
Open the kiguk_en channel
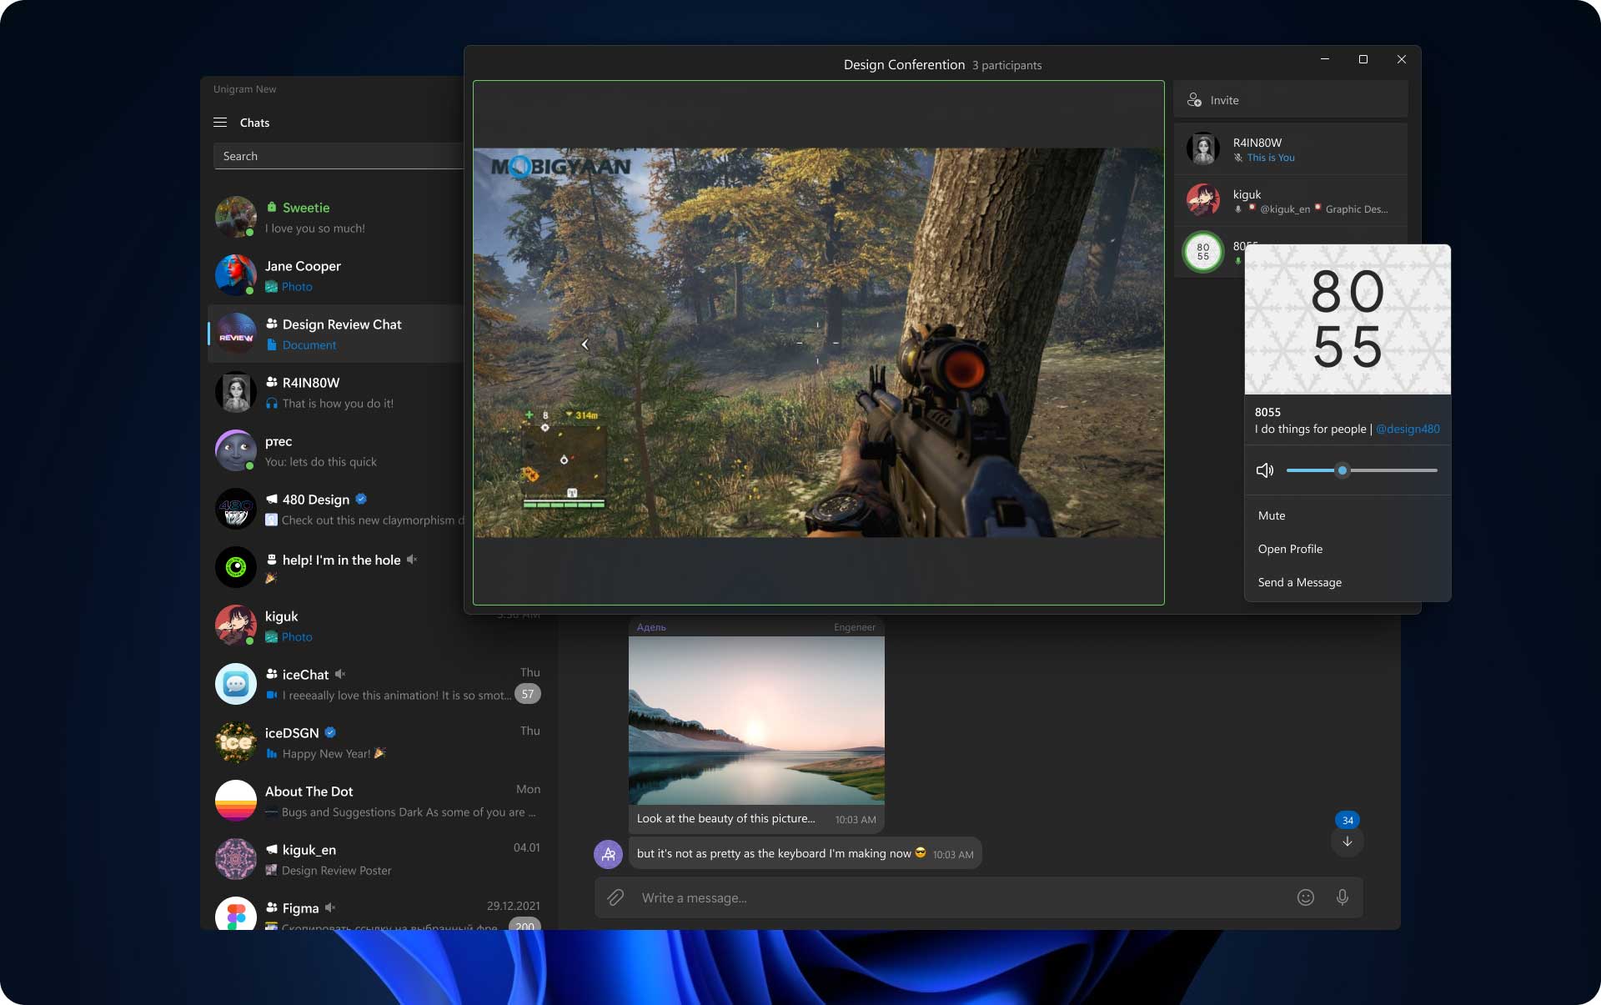(x=379, y=859)
